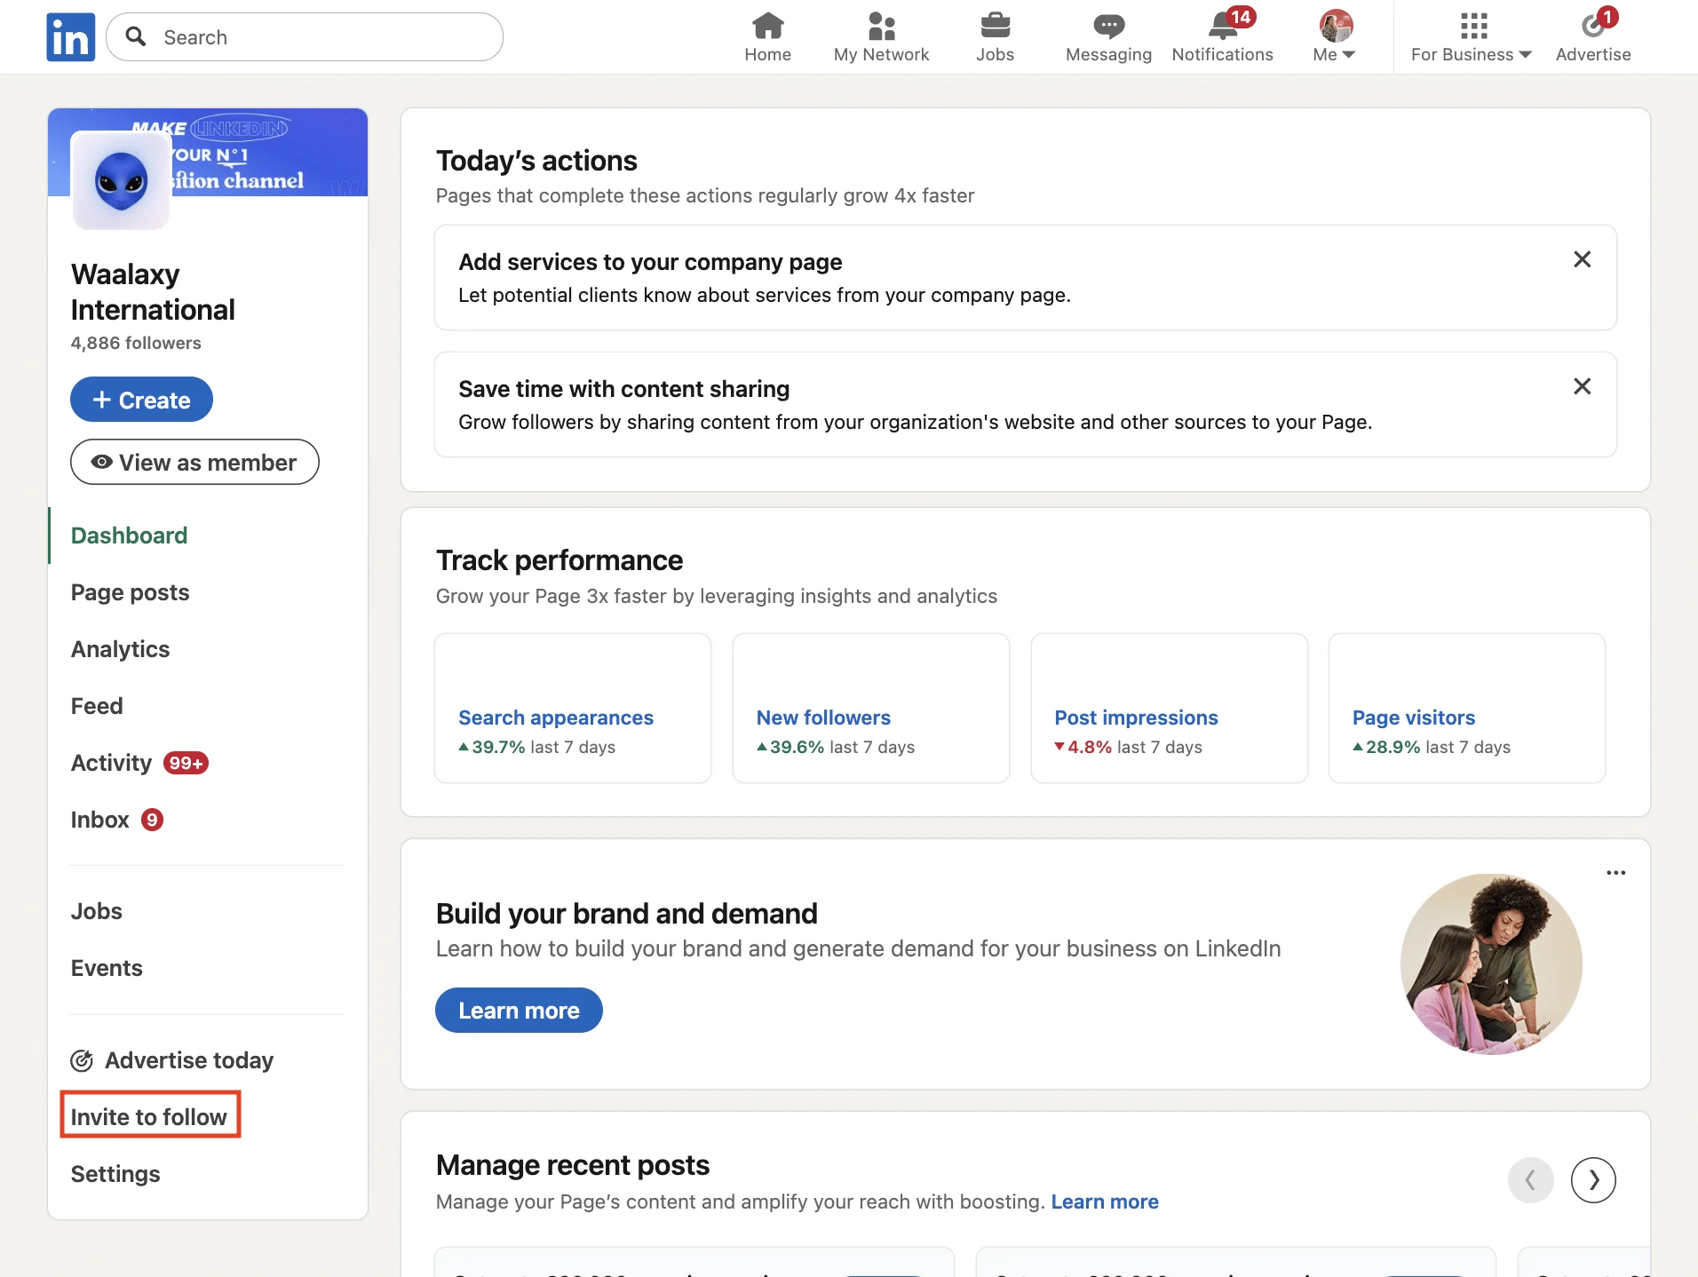Dismiss the content sharing action card
Screen dimensions: 1698x1277
[1582, 386]
